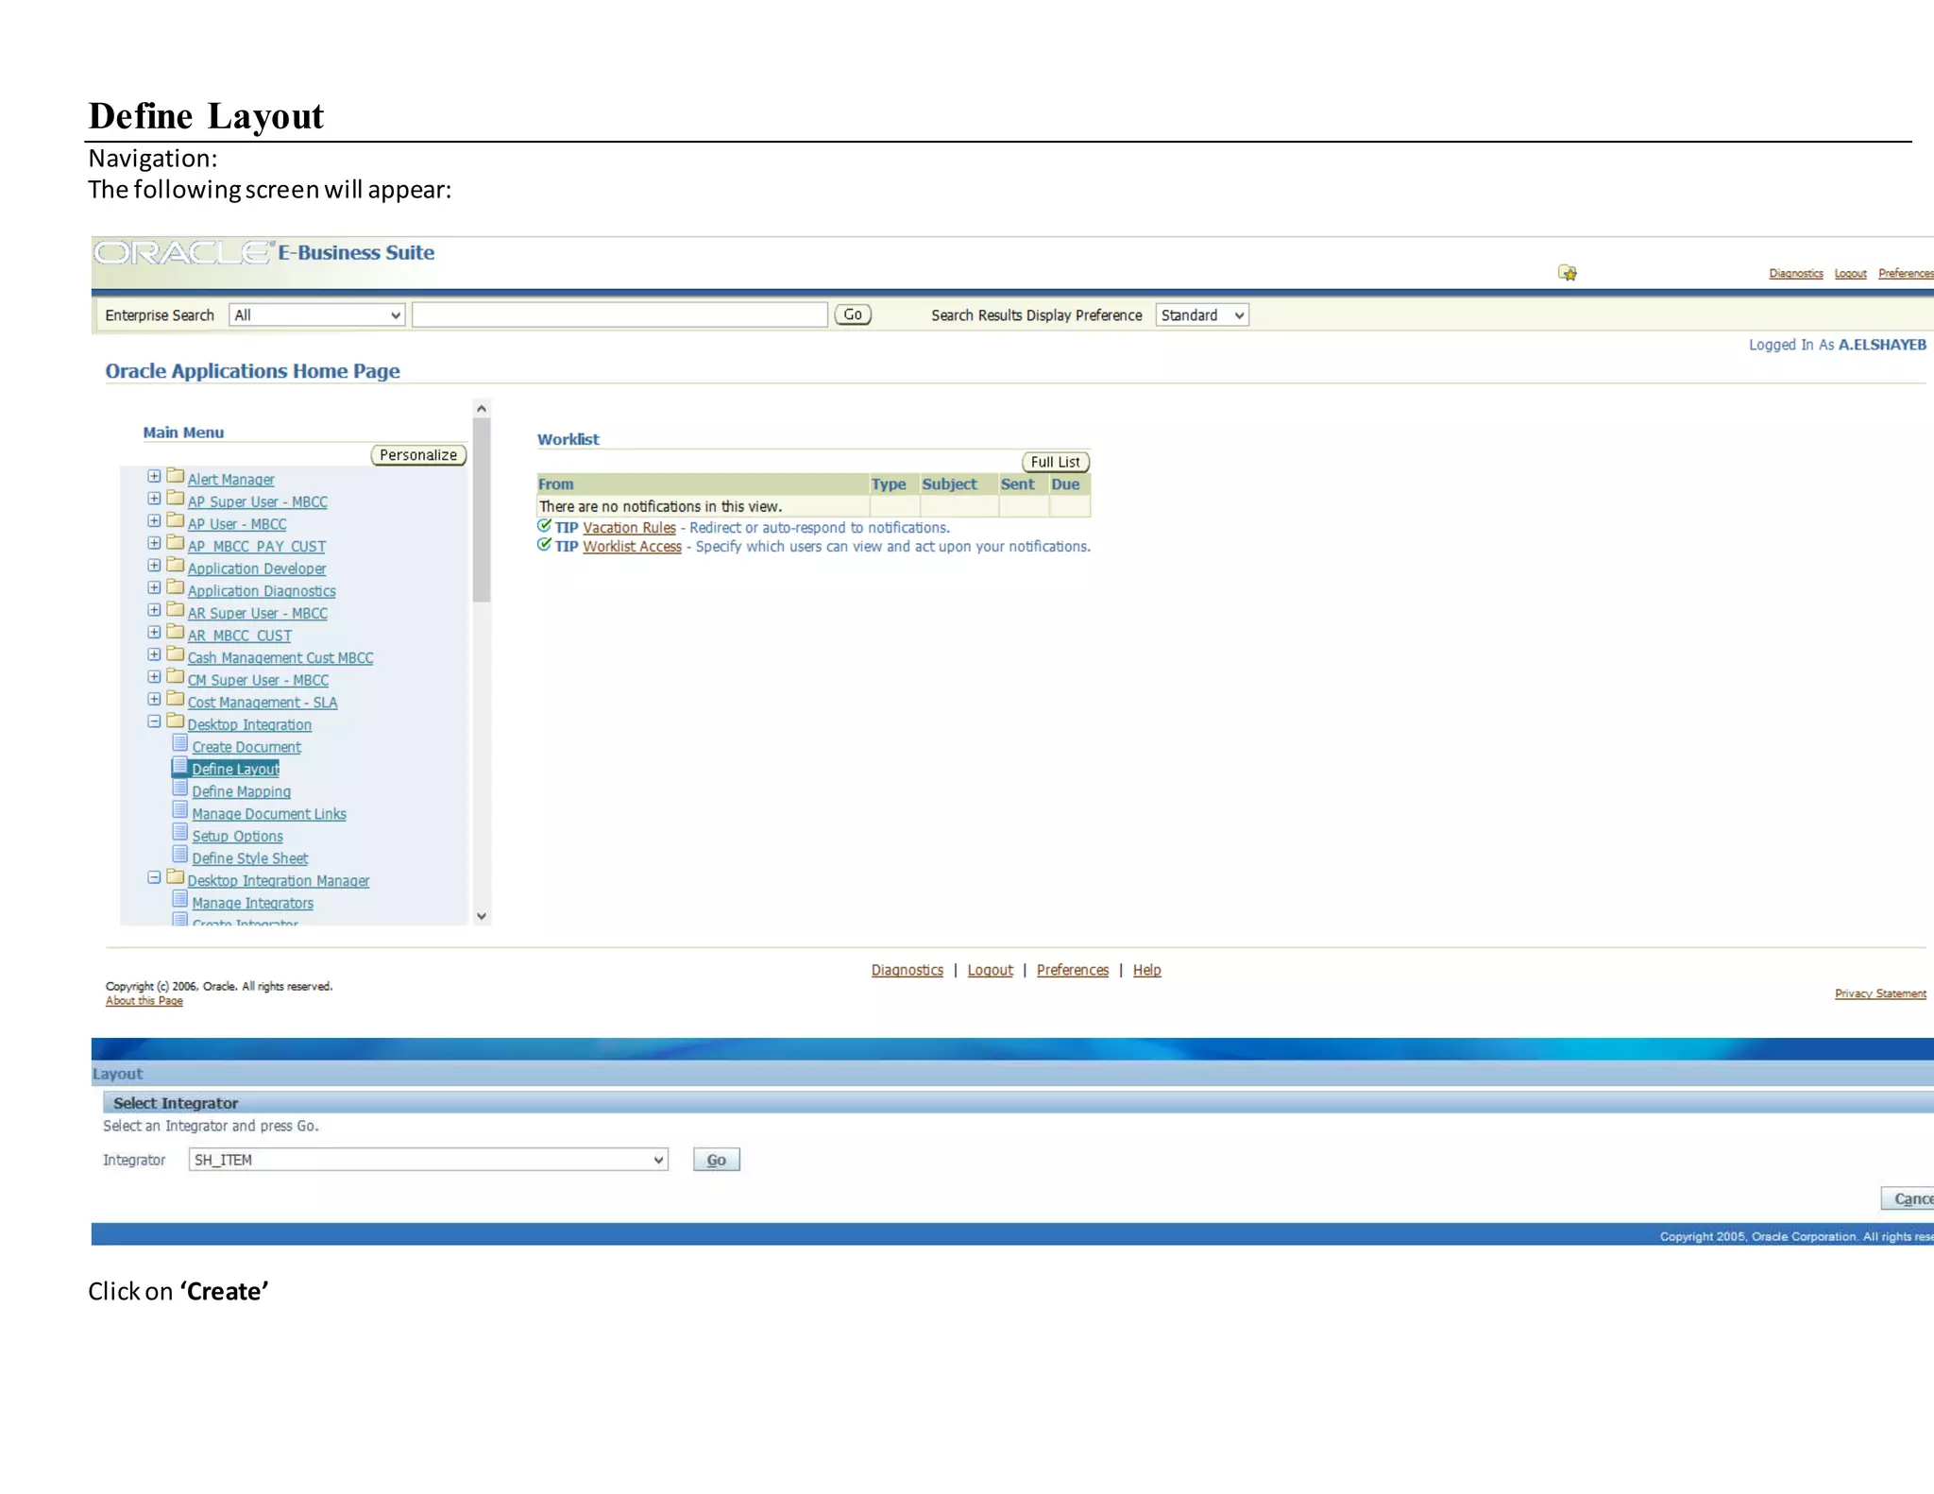The image size is (1934, 1494).
Task: Open the Integrator SH_ITEM dropdown
Action: pos(429,1160)
